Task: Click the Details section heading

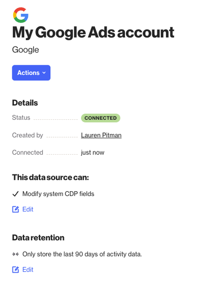Action: 25,103
